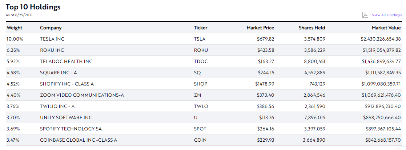Viewport: 406px width, 150px height.
Task: Open the View All Holdings link
Action: click(x=387, y=15)
